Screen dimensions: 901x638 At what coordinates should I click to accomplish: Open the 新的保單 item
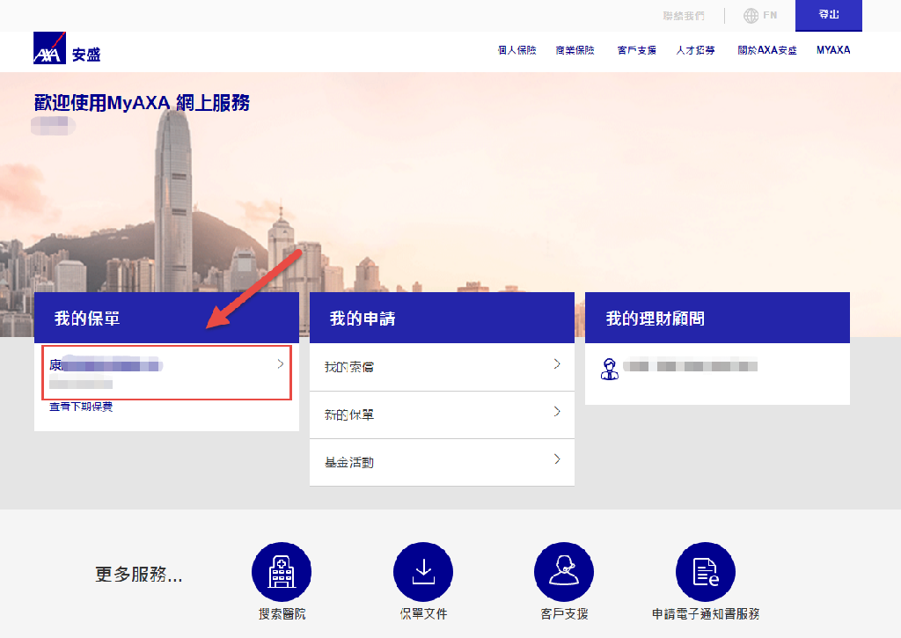pyautogui.click(x=442, y=415)
